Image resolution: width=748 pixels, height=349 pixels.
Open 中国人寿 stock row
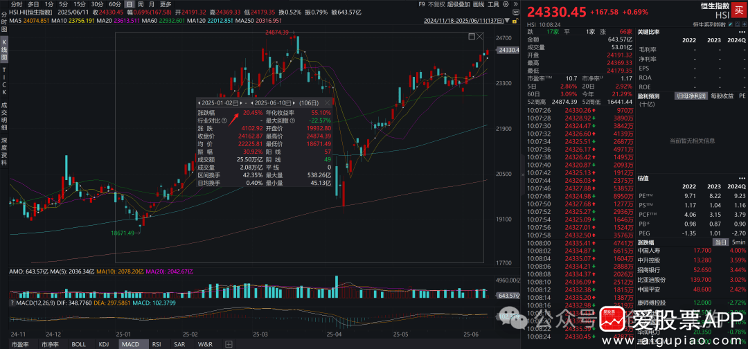click(x=692, y=250)
